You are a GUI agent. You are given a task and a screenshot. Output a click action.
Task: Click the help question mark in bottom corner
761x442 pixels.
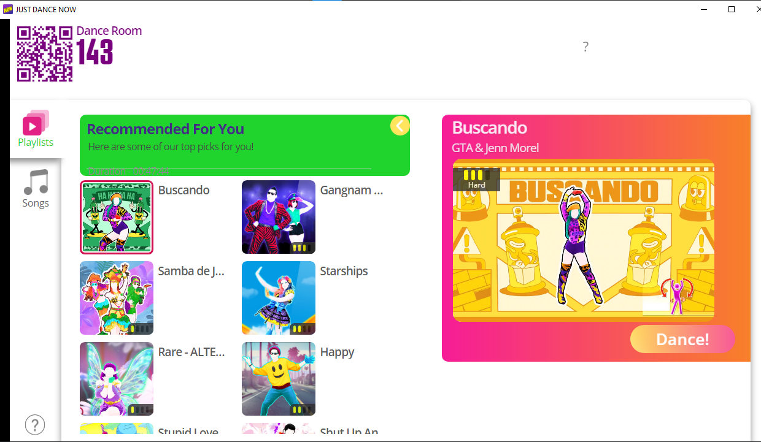[35, 424]
